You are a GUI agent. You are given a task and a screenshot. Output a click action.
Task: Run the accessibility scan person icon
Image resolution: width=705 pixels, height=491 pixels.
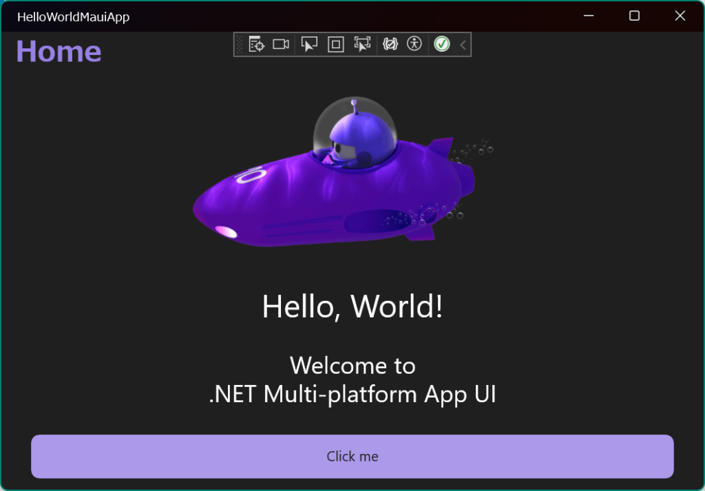414,45
